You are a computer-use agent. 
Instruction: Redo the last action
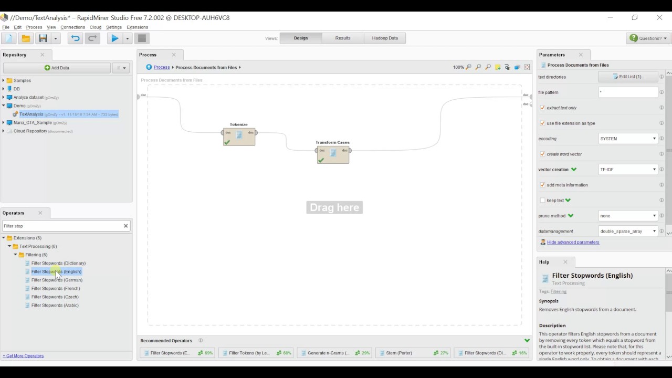tap(92, 38)
